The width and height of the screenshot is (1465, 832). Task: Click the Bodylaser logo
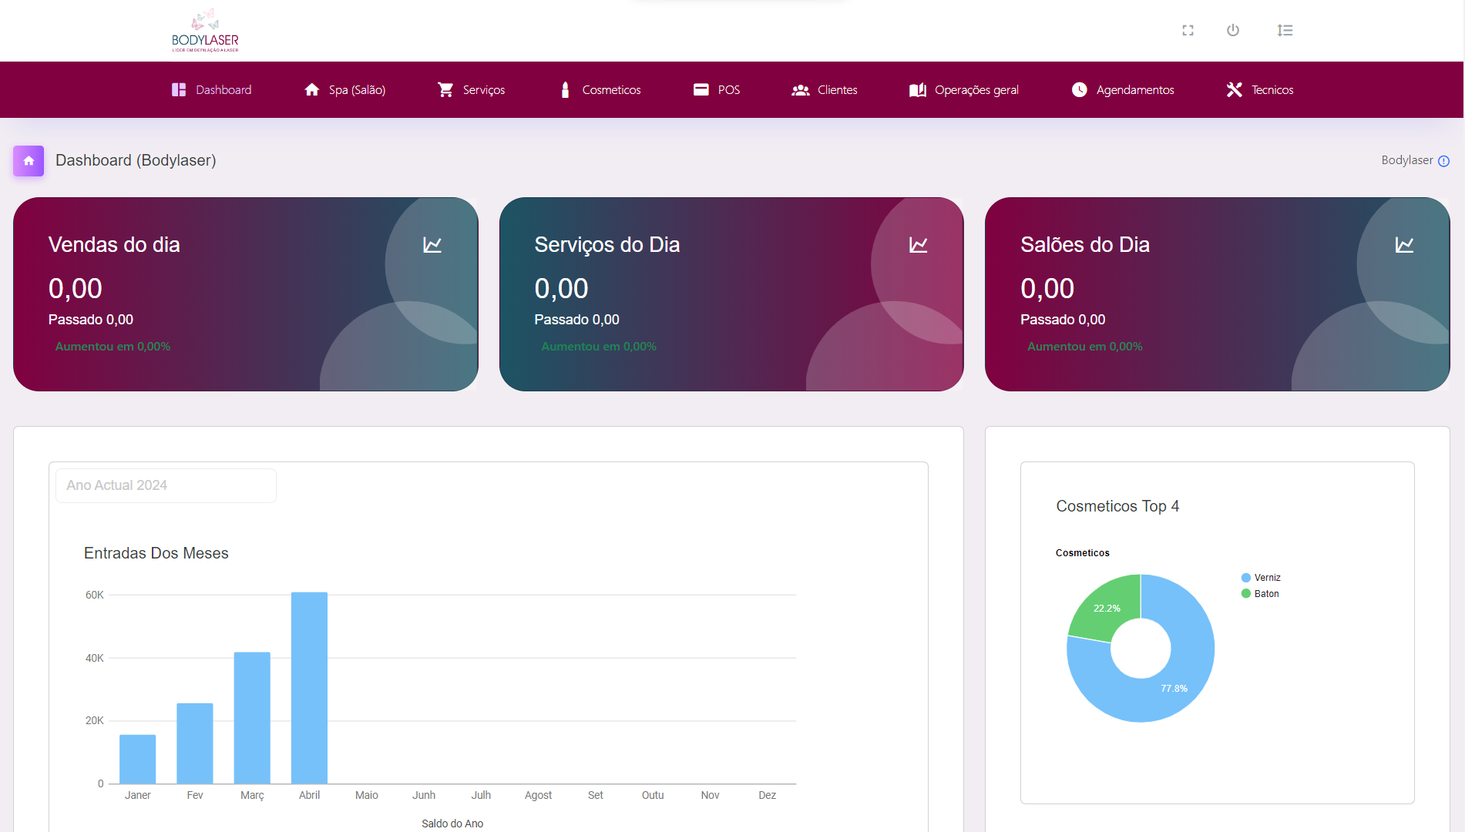click(205, 31)
